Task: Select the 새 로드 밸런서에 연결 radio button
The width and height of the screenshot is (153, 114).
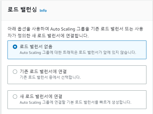Action: (x=15, y=97)
